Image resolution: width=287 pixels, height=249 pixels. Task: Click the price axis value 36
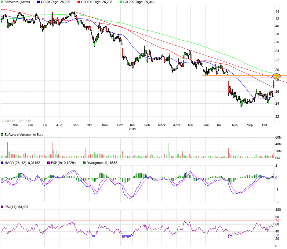tap(277, 42)
